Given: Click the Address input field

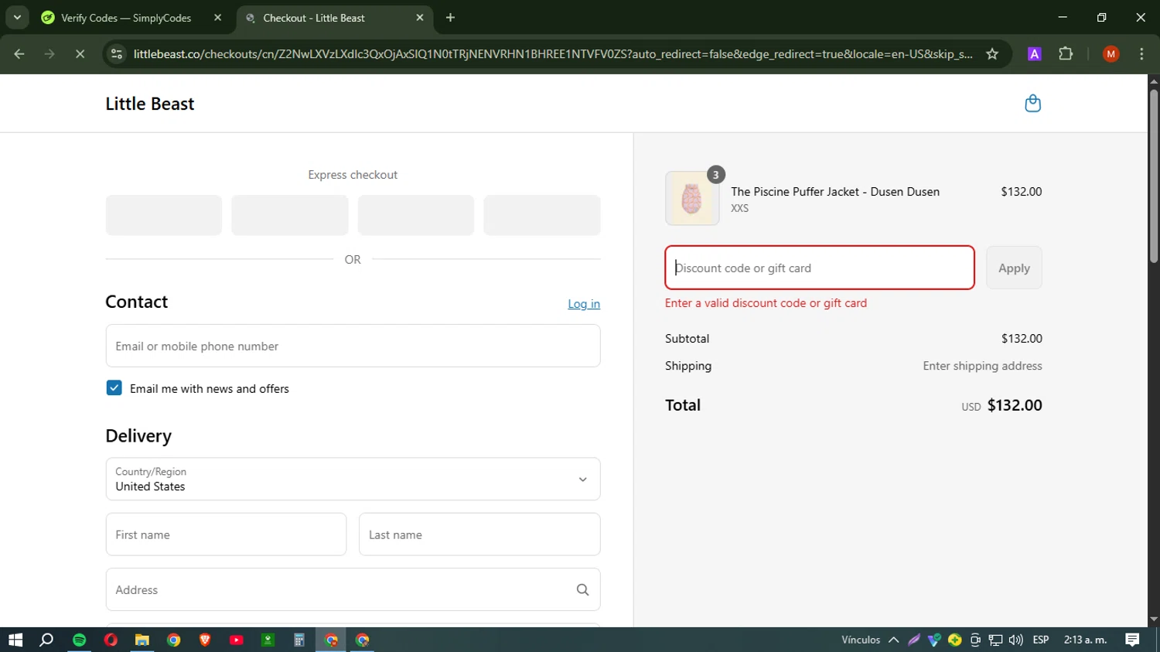Looking at the screenshot, I should click(x=353, y=589).
